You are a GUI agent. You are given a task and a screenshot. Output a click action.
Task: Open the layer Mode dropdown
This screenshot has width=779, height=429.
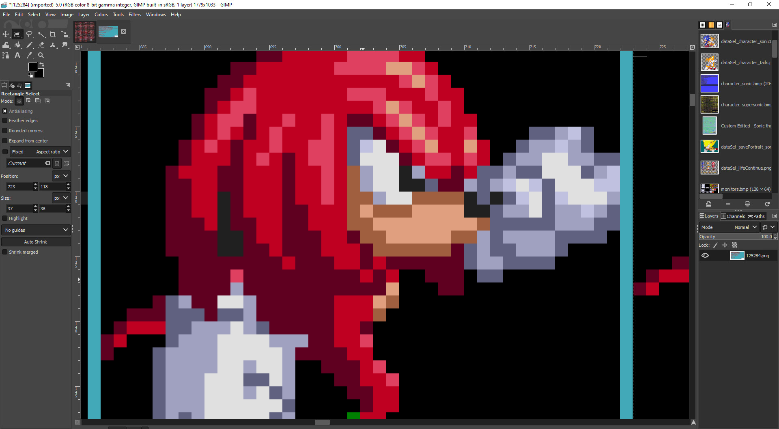(747, 227)
